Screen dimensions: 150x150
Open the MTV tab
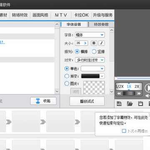click(61, 15)
